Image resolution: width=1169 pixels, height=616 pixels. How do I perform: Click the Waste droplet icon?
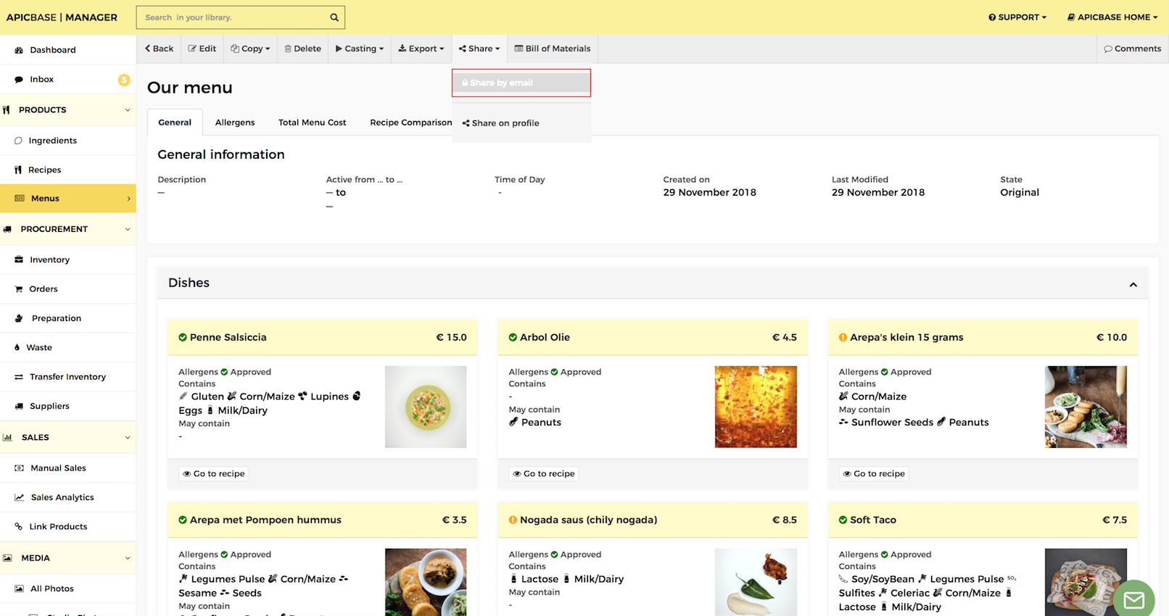[x=17, y=348]
